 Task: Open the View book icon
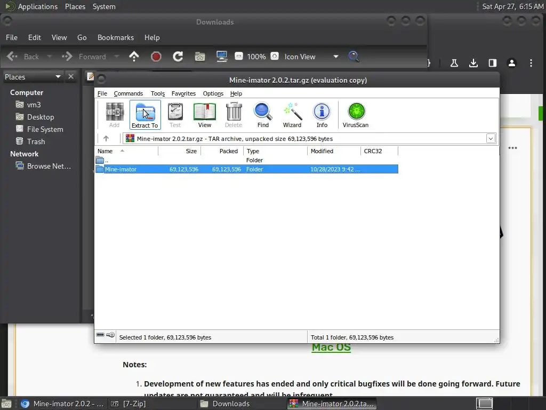[x=205, y=115]
